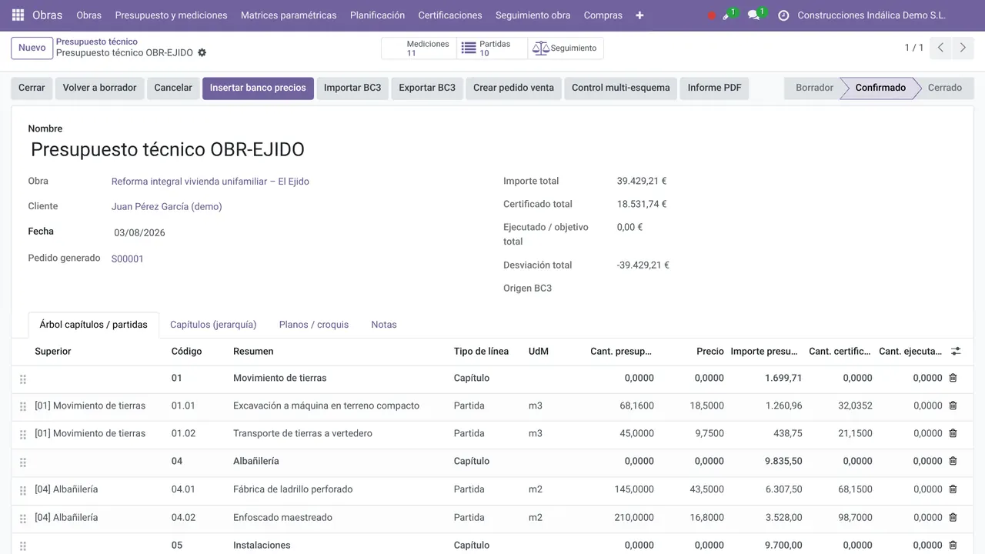
Task: Open the Seguimiento scales button
Action: click(x=566, y=48)
